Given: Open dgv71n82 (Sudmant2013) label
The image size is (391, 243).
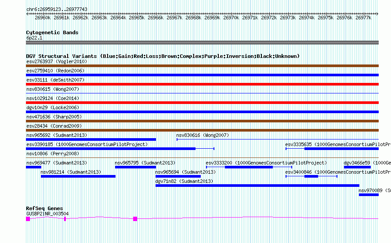Looking at the screenshot, I should point(184,181).
